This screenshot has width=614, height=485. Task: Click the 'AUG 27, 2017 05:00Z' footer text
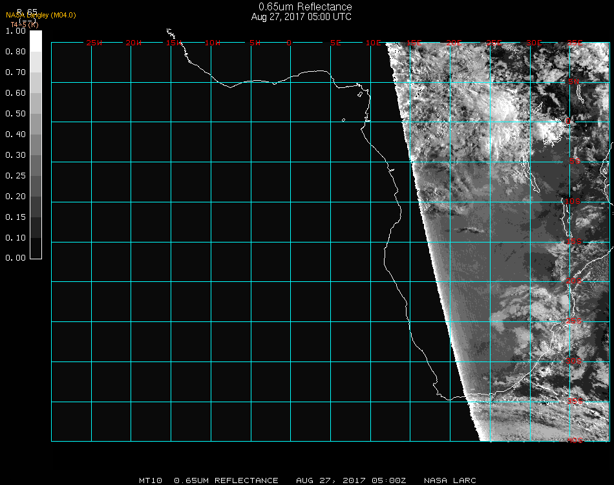[x=351, y=480]
